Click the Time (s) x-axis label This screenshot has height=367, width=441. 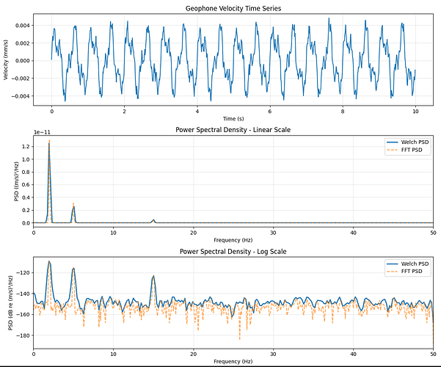point(233,117)
